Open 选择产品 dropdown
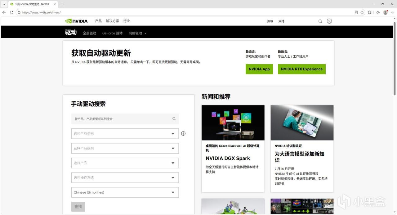This screenshot has width=397, height=215. click(x=125, y=163)
